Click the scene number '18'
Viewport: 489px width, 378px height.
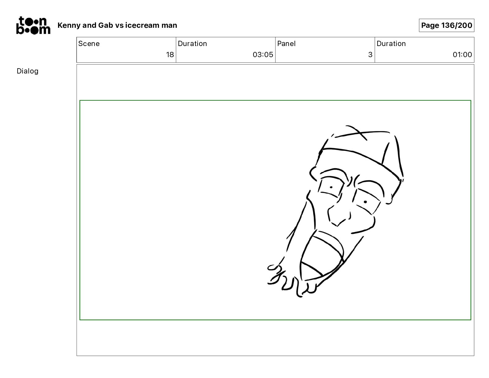click(170, 55)
